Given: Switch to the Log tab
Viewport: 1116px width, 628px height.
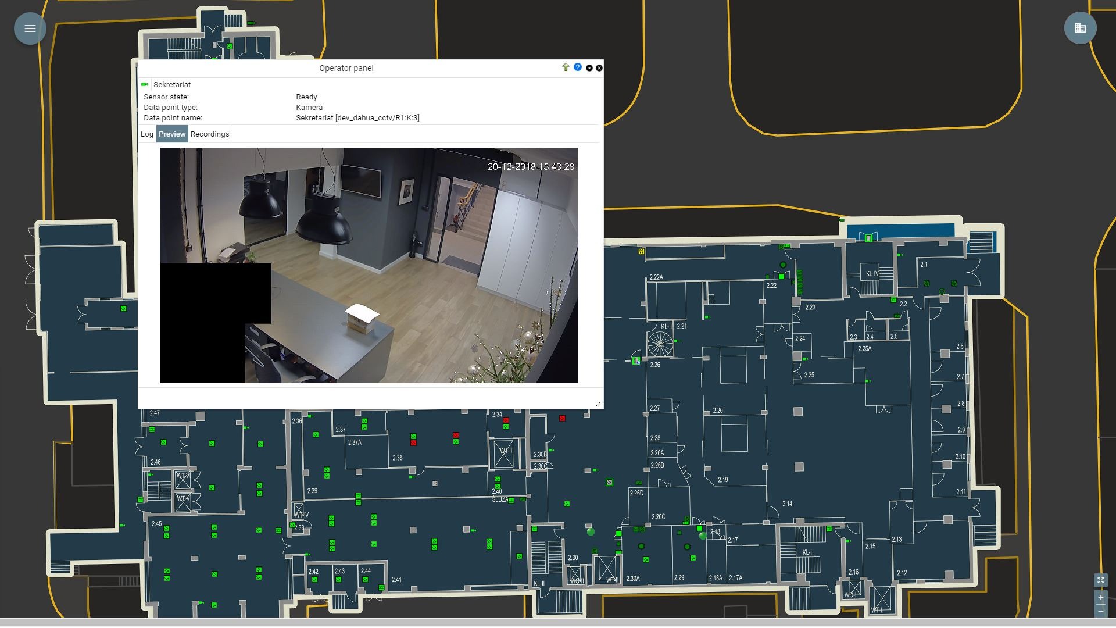Looking at the screenshot, I should (147, 134).
